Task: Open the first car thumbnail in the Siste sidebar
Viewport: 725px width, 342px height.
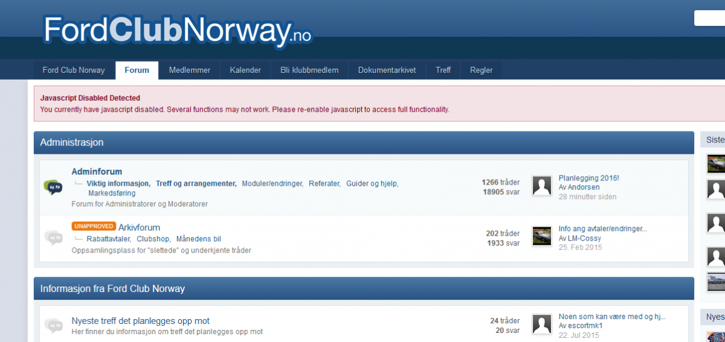Action: [716, 163]
